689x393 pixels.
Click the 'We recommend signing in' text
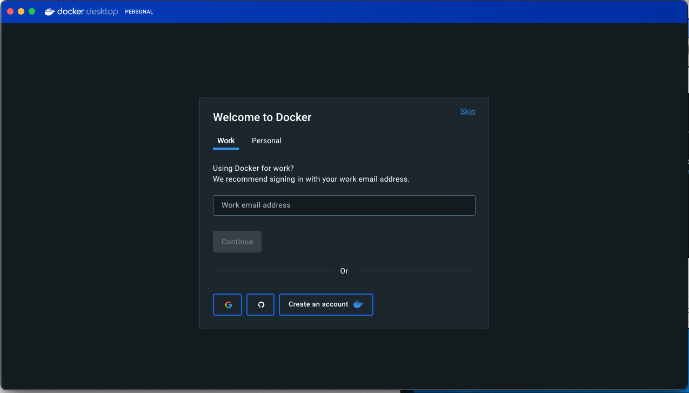(x=311, y=179)
